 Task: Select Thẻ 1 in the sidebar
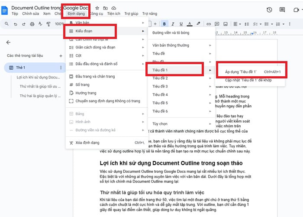35,68
